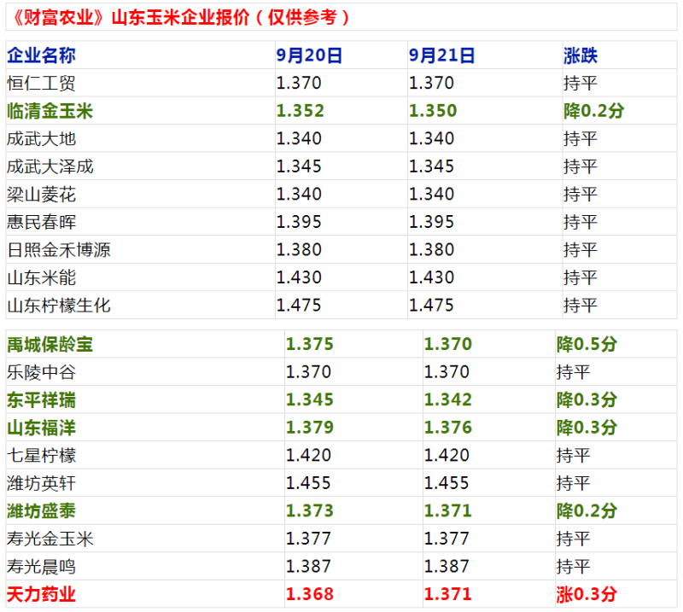Click the 9月21日 column header
Viewport: 683px width, 612px height.
point(441,55)
